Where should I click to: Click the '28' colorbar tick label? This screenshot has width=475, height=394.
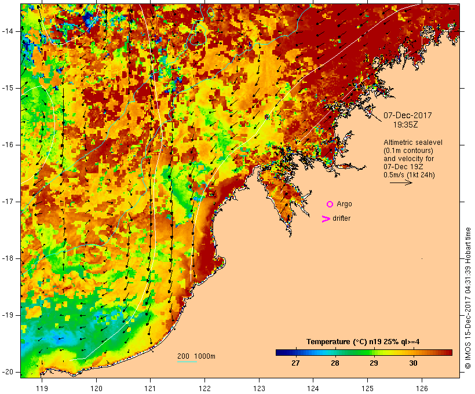335,363
